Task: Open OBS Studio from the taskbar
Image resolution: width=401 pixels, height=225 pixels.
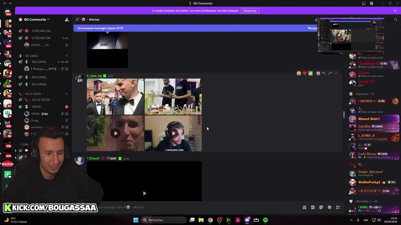Action: click(219, 220)
